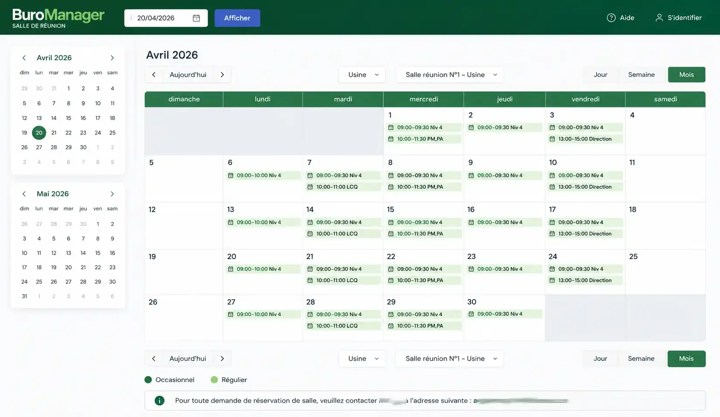Click the mercredi column header
Viewport: 720px width, 417px height.
click(424, 99)
